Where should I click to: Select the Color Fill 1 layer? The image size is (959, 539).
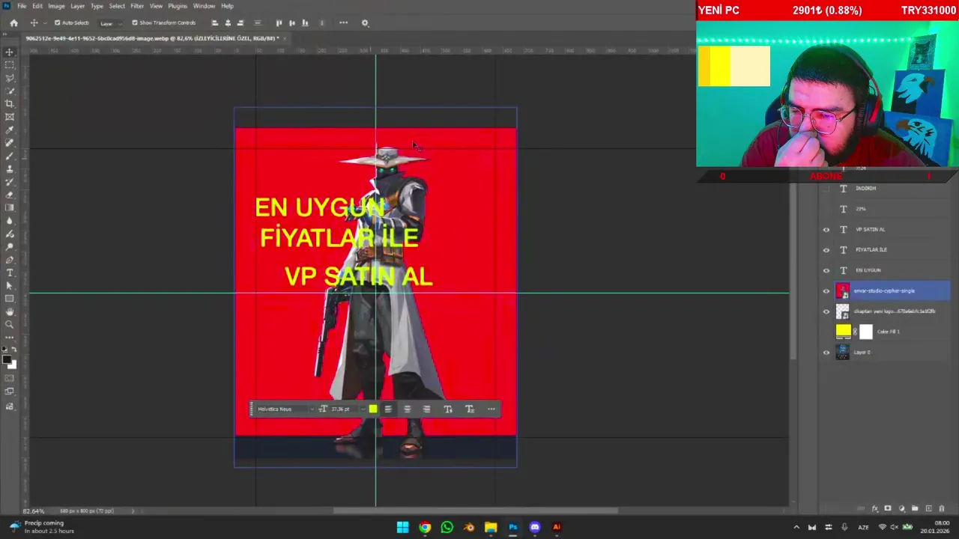click(x=892, y=332)
